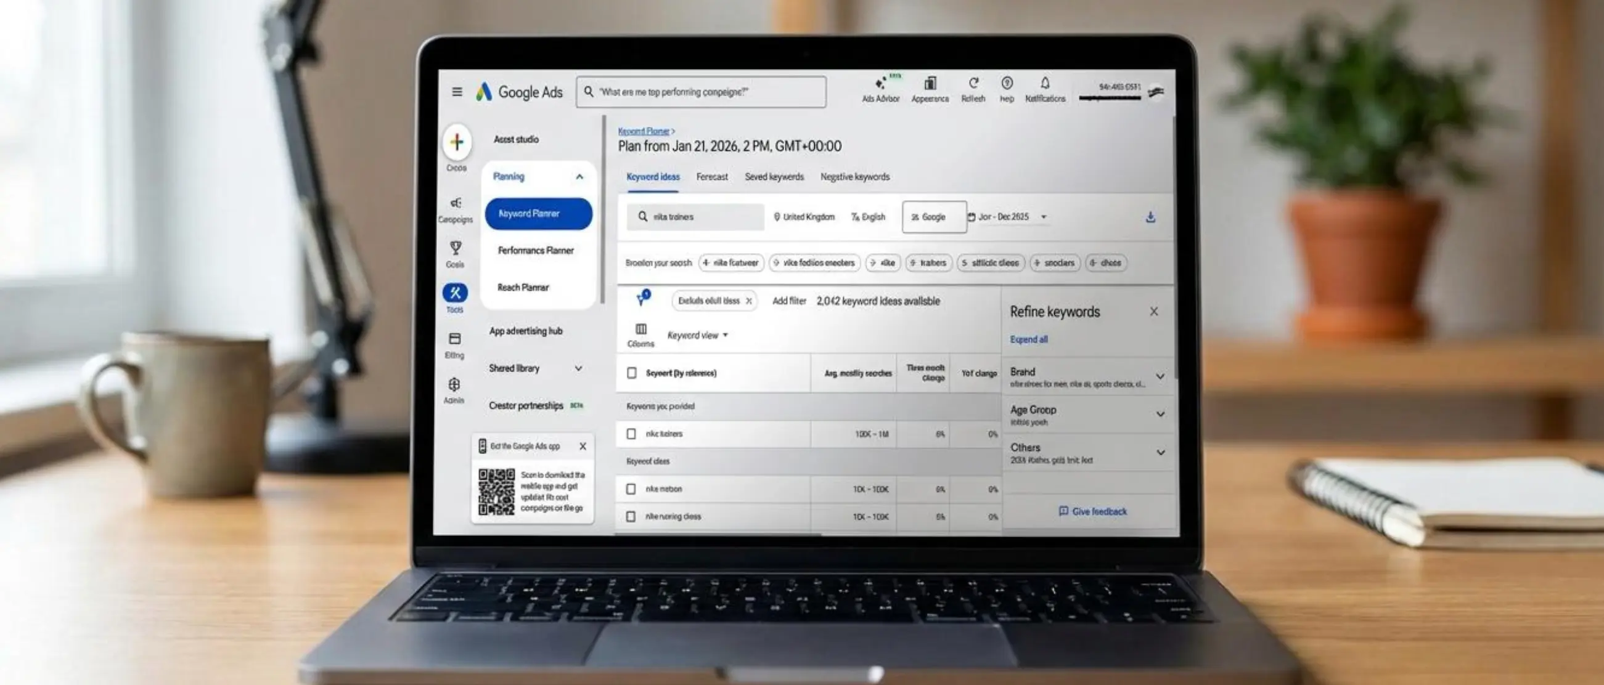This screenshot has height=685, width=1604.
Task: Click Add filter
Action: tap(789, 301)
